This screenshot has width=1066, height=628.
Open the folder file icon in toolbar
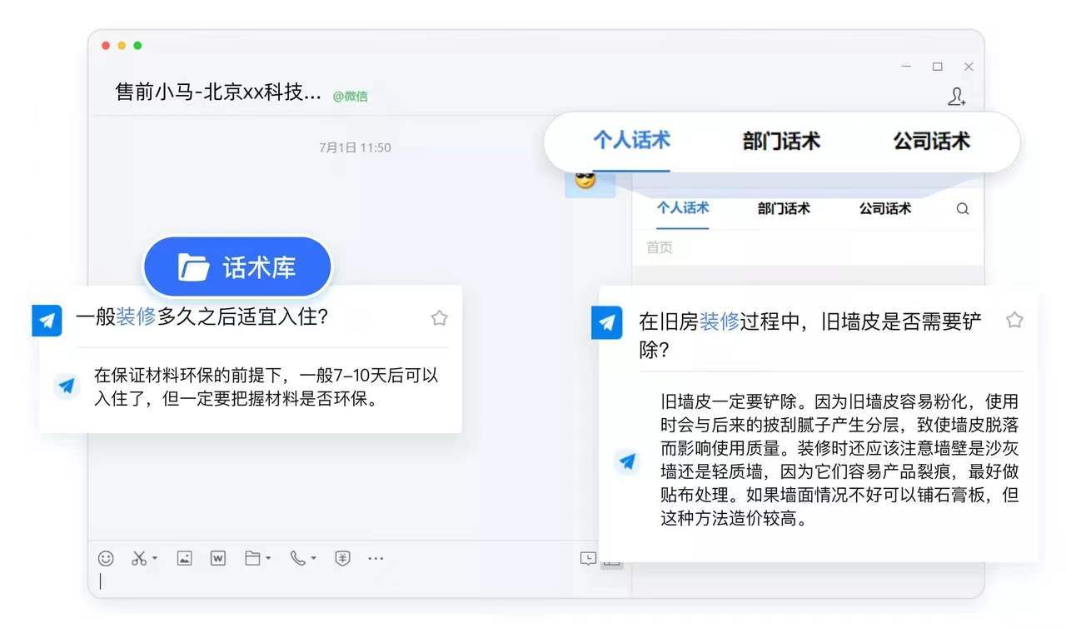[252, 558]
